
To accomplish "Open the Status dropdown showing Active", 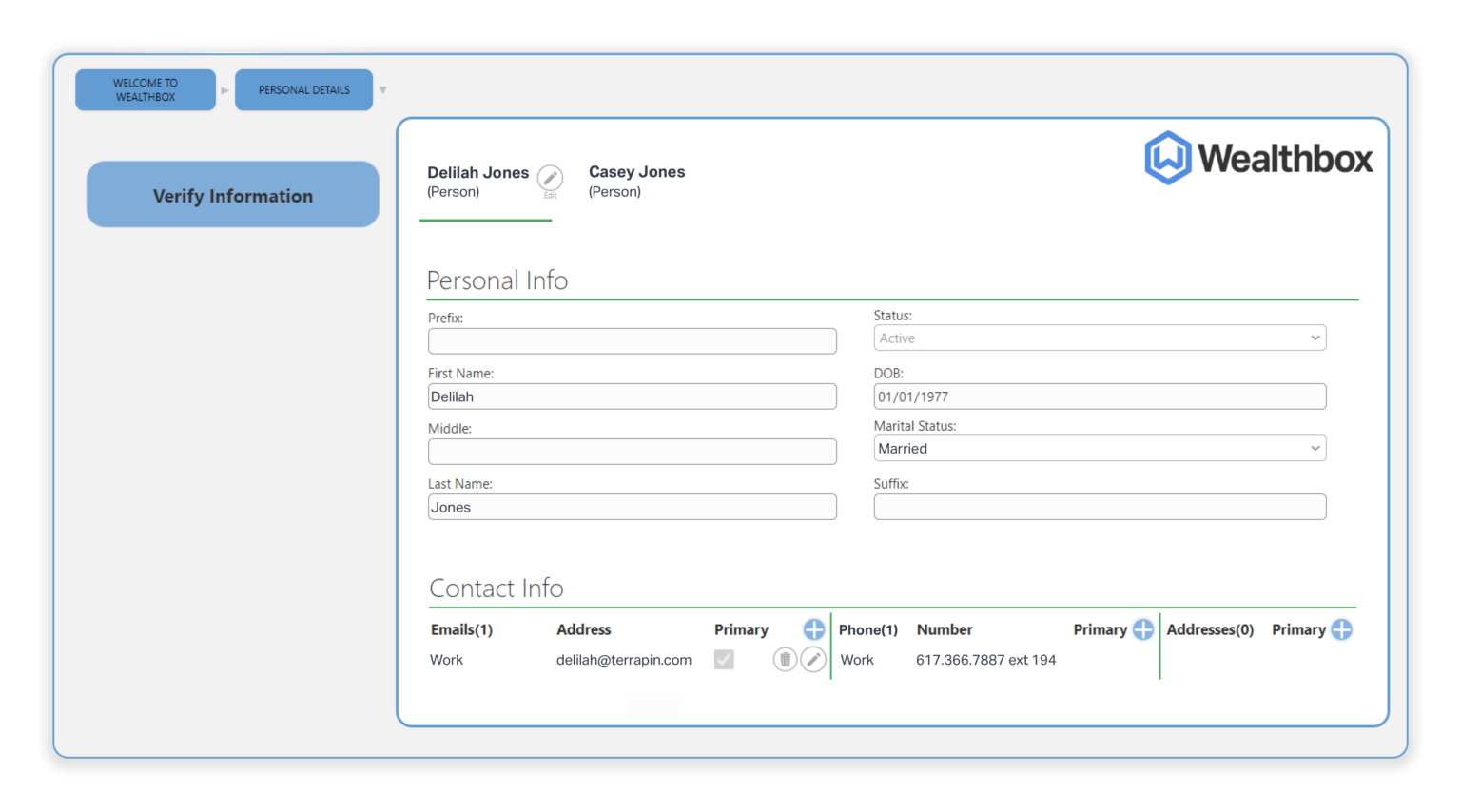I will (x=1099, y=338).
